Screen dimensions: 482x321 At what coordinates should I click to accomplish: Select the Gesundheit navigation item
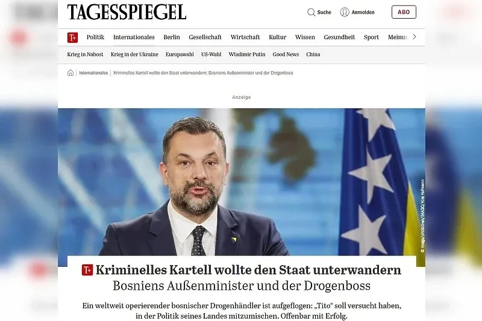tap(339, 37)
